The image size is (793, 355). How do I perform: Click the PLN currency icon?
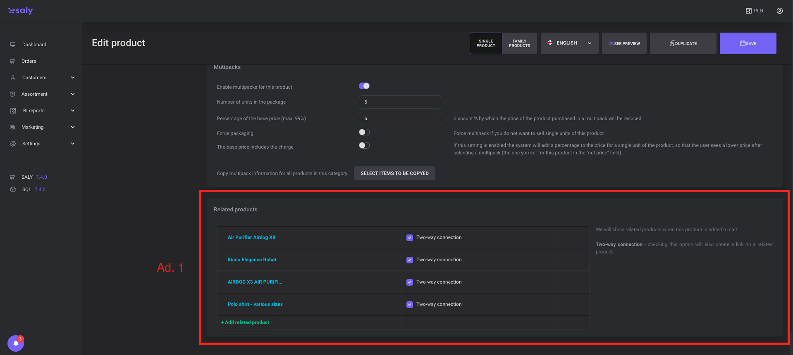click(748, 11)
